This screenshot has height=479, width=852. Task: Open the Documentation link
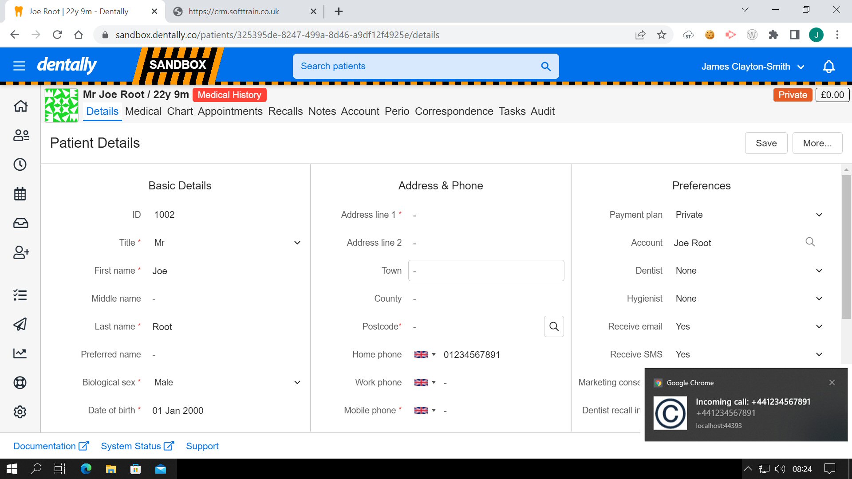coord(51,446)
